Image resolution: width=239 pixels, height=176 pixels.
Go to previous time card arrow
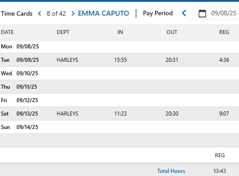[39, 13]
